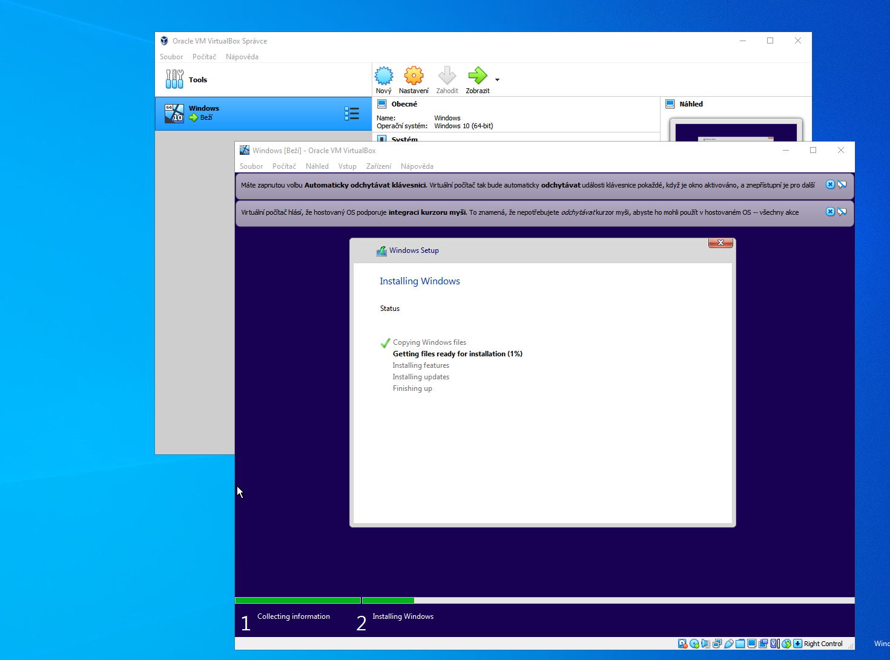Suppress future mouse integration notification messages
This screenshot has width=890, height=660.
pos(842,212)
